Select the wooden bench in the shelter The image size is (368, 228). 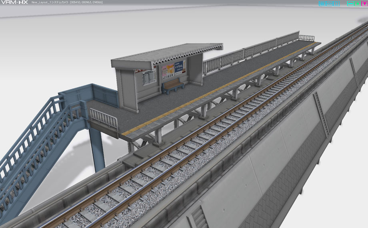pyautogui.click(x=172, y=86)
